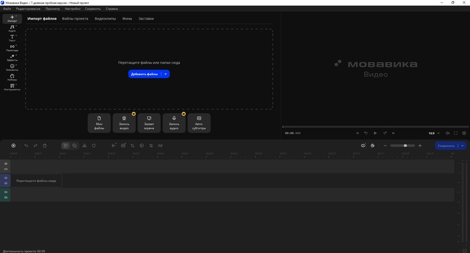The image size is (470, 253).
Task: Open the Авто-субтитры tool
Action: pos(199,123)
